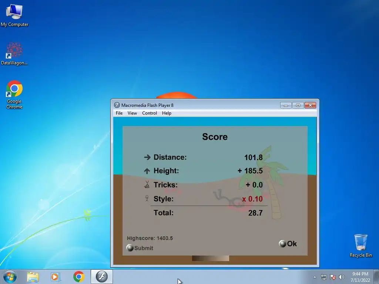Click the date 7/13/2022 in taskbar
Image resolution: width=379 pixels, height=284 pixels.
point(360,280)
